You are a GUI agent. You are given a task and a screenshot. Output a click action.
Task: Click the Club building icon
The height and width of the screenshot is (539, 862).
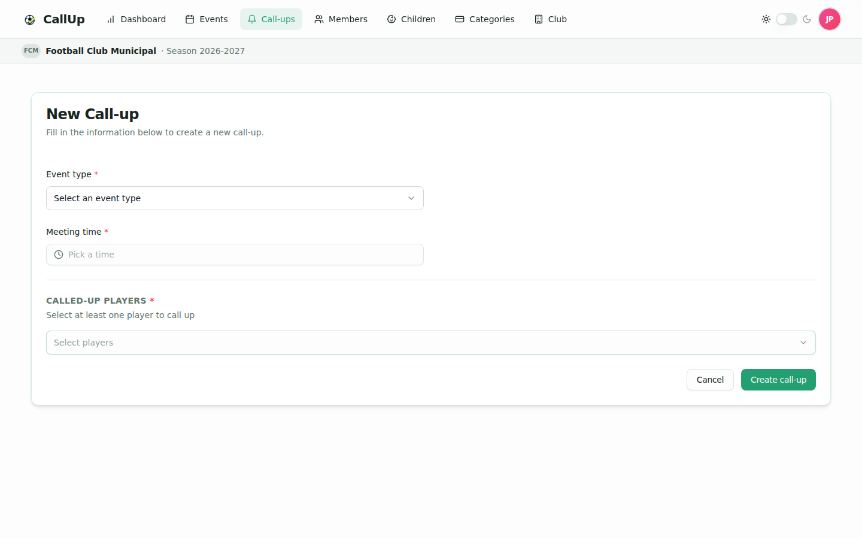[x=539, y=19]
